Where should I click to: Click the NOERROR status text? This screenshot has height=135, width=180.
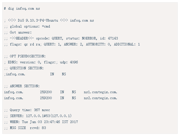(x=89, y=38)
